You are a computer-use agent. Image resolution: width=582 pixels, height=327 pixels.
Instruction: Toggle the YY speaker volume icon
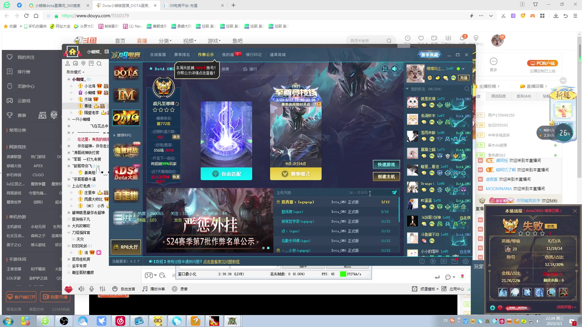pos(81,289)
